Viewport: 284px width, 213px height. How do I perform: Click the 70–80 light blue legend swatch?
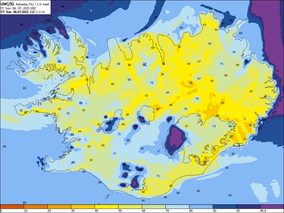177,207
